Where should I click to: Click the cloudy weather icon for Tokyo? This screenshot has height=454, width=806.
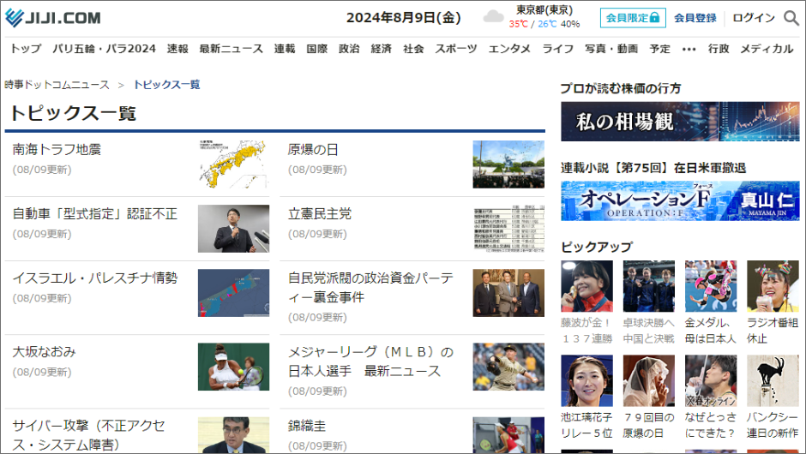click(x=493, y=17)
